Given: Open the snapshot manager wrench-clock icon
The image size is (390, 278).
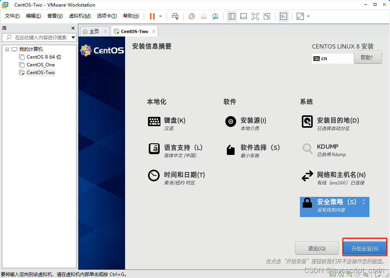Looking at the screenshot, I should click(215, 16).
